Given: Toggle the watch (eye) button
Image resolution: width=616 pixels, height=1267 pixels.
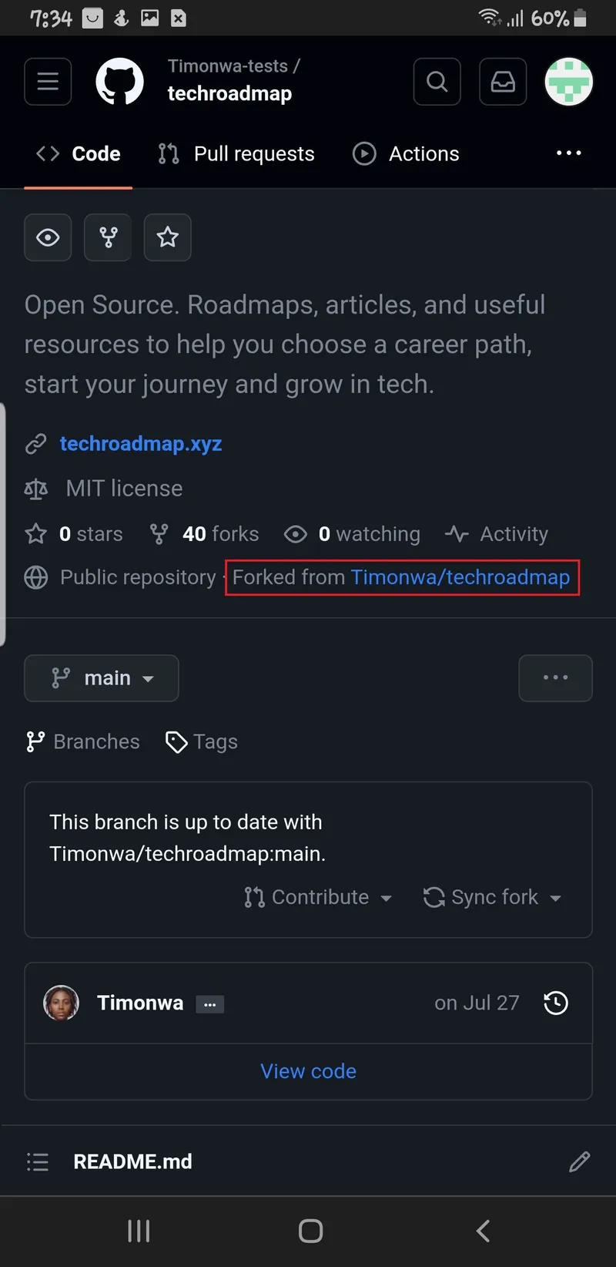Looking at the screenshot, I should point(48,237).
